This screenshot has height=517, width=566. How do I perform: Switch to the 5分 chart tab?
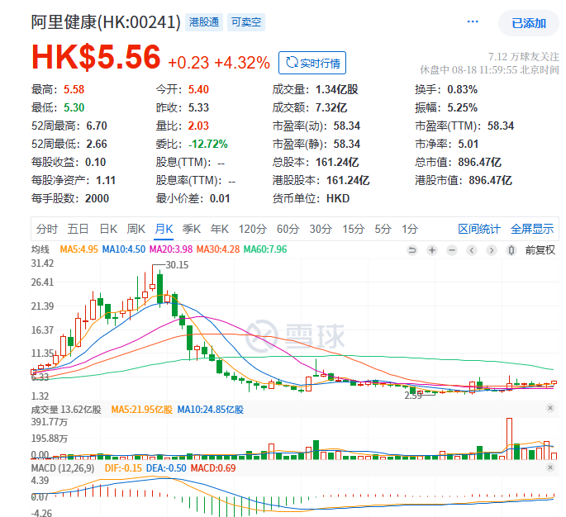click(x=383, y=229)
